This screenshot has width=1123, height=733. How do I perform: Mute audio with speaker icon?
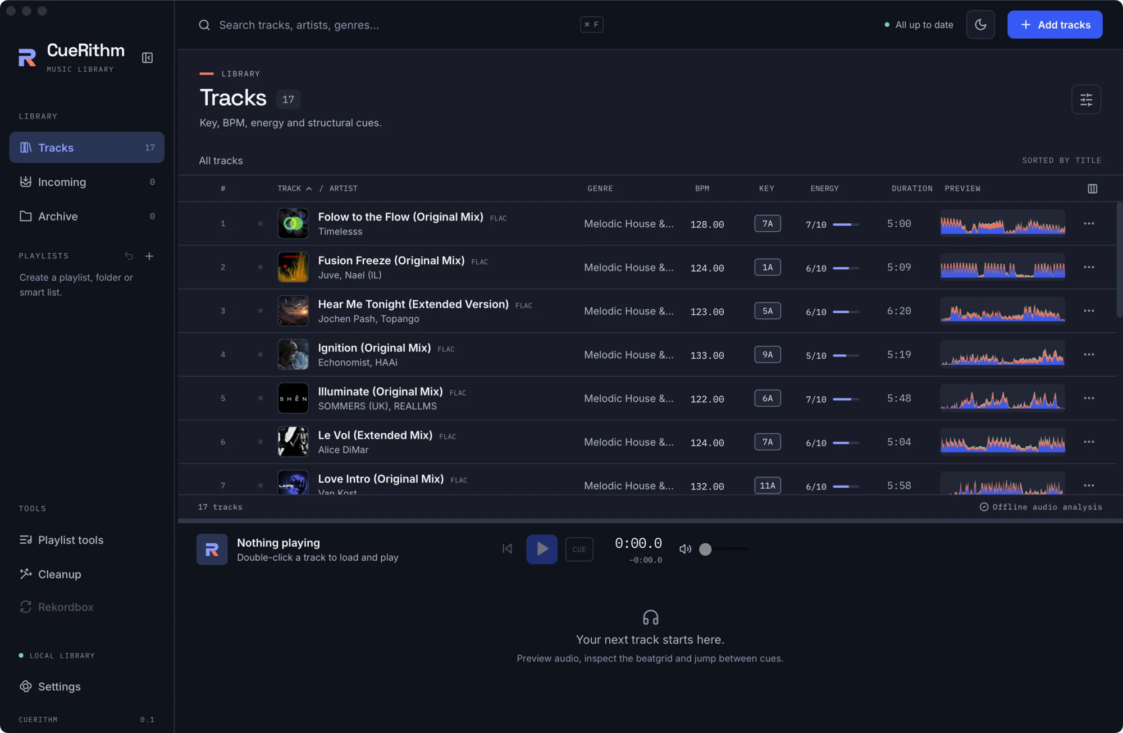coord(685,549)
